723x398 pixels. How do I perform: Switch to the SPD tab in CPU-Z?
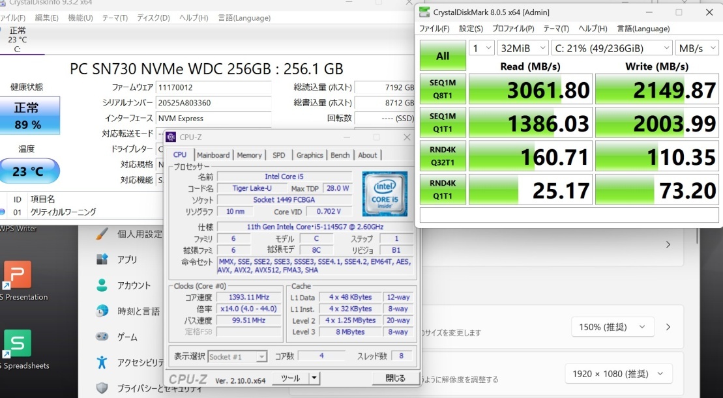(279, 155)
